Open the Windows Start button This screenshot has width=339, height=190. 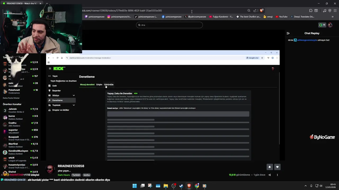click(x=135, y=186)
